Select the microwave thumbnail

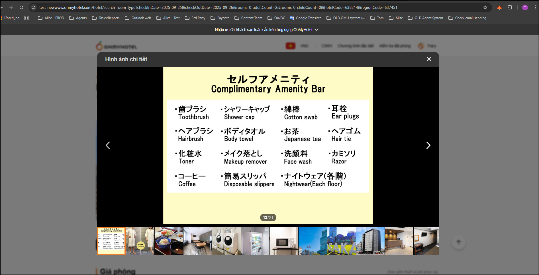point(284,241)
